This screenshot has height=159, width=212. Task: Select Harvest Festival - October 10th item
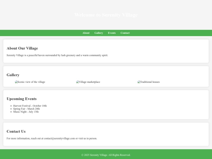(30, 106)
